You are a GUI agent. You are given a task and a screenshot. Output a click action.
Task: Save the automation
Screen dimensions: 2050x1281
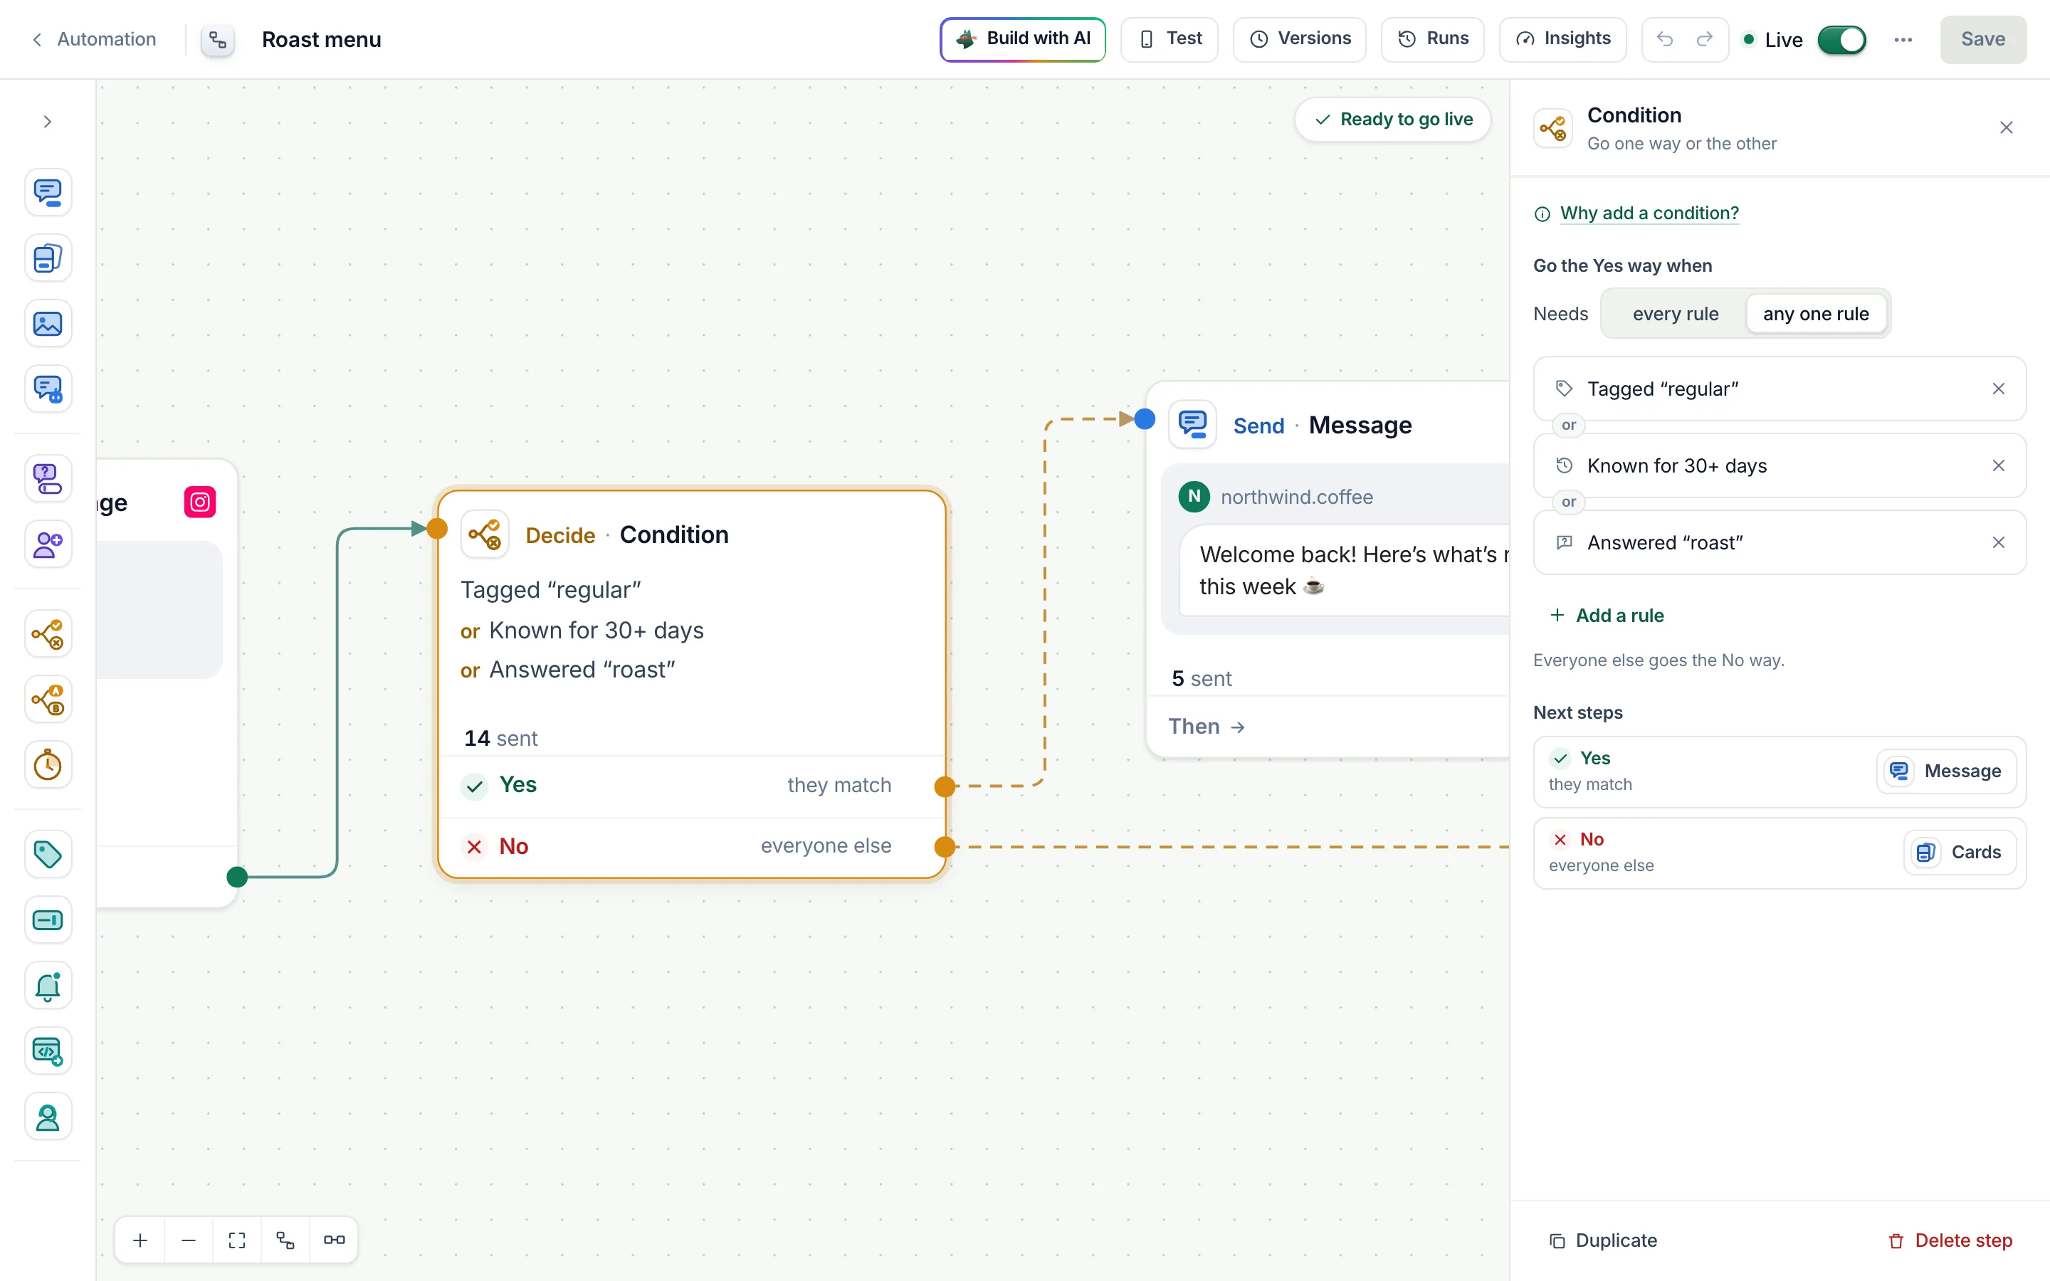(x=1983, y=39)
